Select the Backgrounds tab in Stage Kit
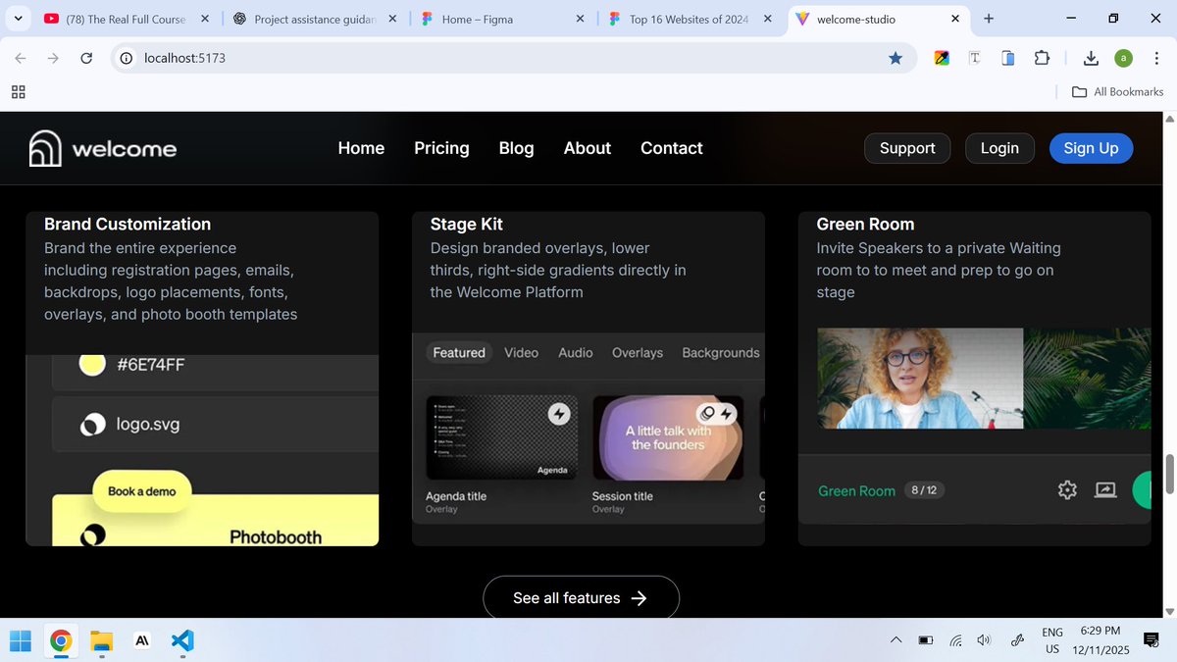This screenshot has height=662, width=1177. (721, 352)
